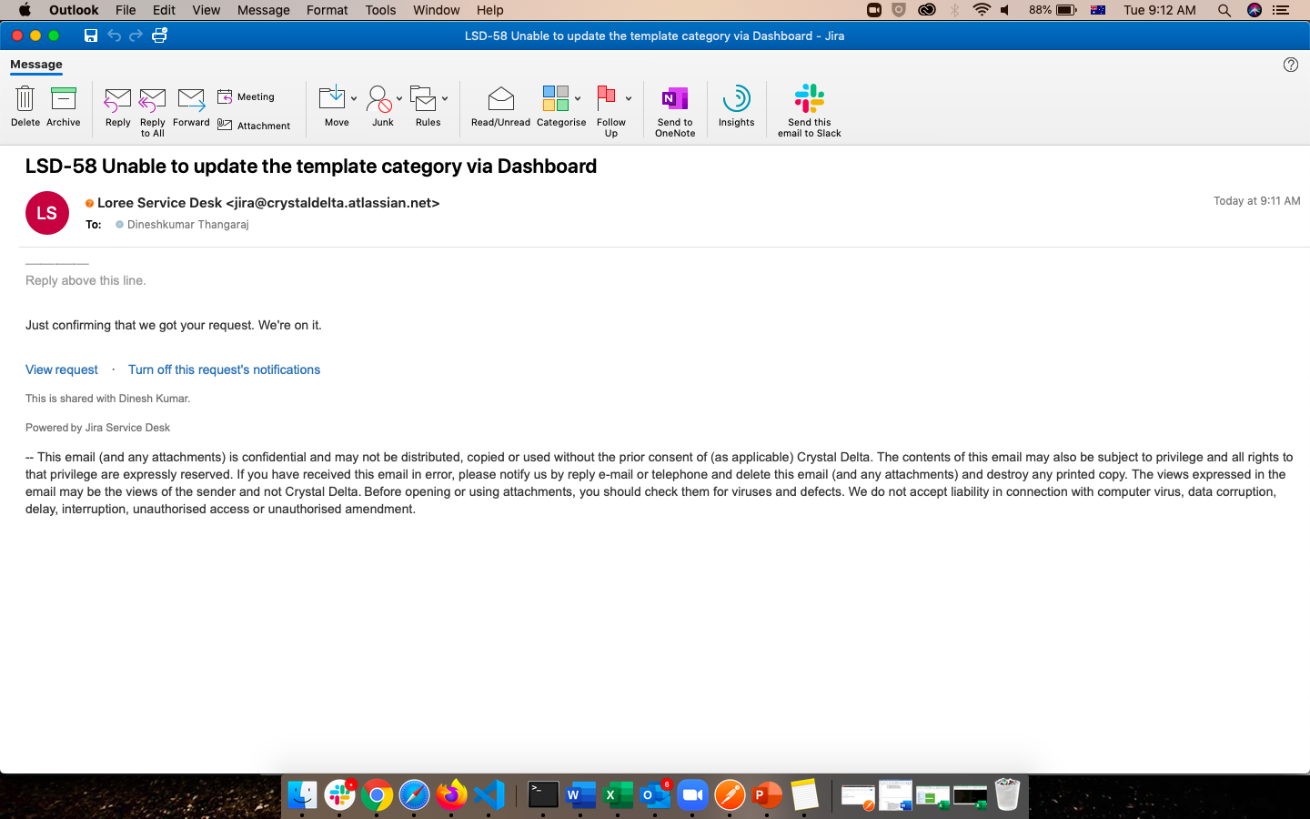The image size is (1310, 819).
Task: Open the help question mark icon
Action: coord(1291,65)
